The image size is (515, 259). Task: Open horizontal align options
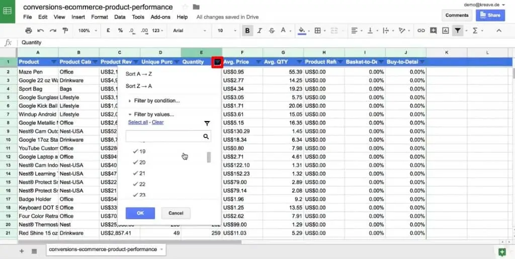355,31
